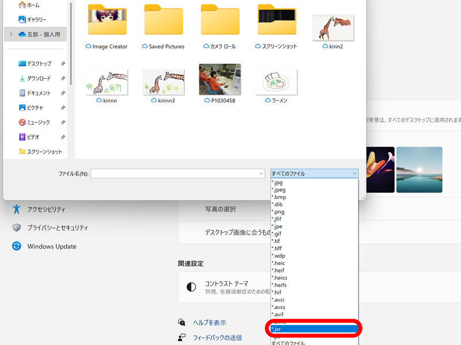Select the *.gif format entry
The width and height of the screenshot is (461, 345).
coord(285,233)
